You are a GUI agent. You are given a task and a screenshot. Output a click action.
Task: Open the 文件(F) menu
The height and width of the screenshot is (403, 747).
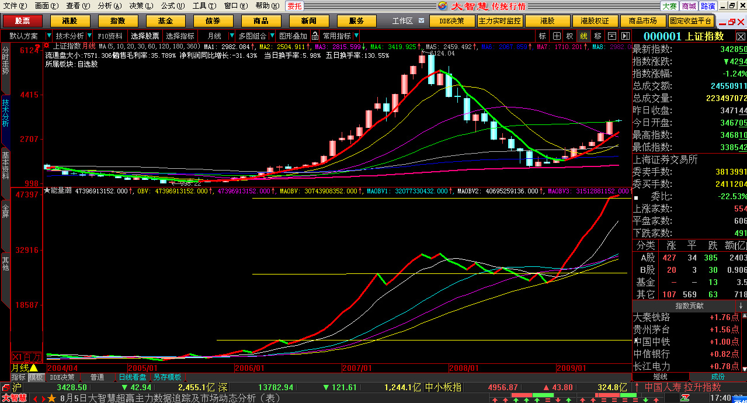(x=15, y=6)
